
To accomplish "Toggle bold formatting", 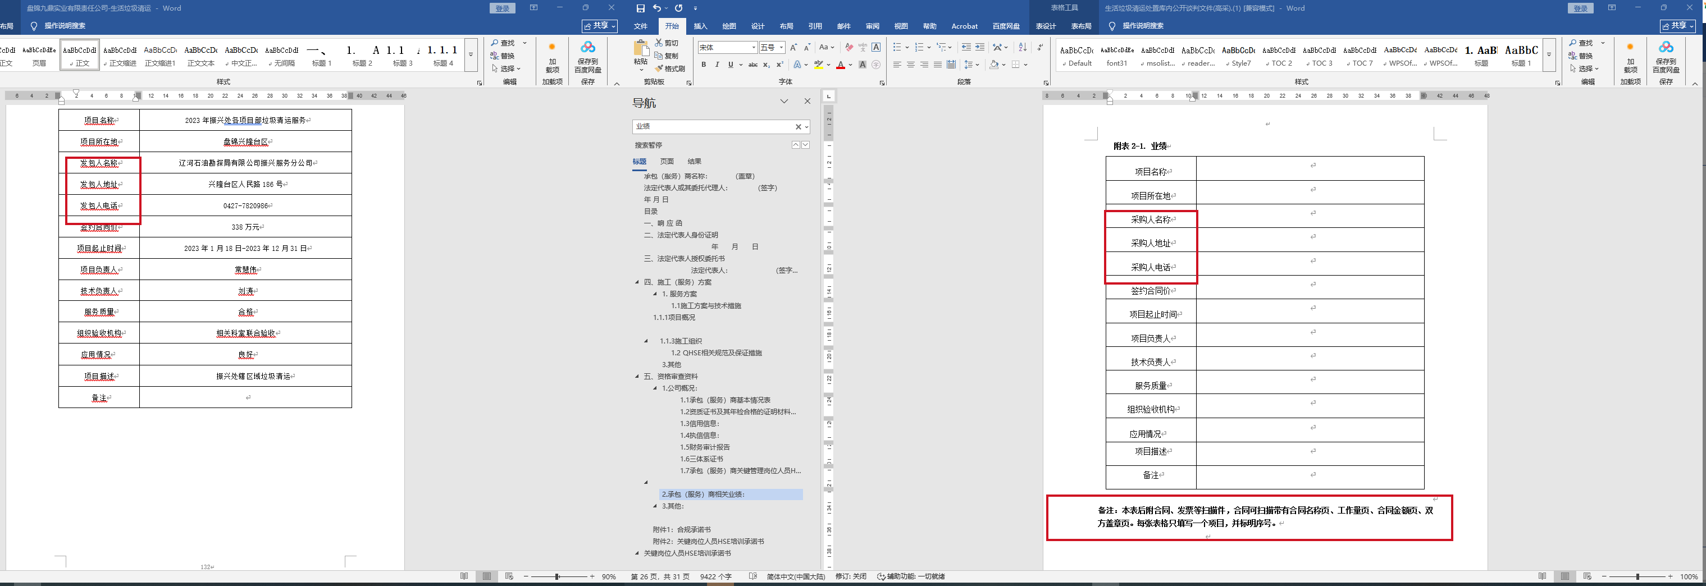I will [x=703, y=65].
